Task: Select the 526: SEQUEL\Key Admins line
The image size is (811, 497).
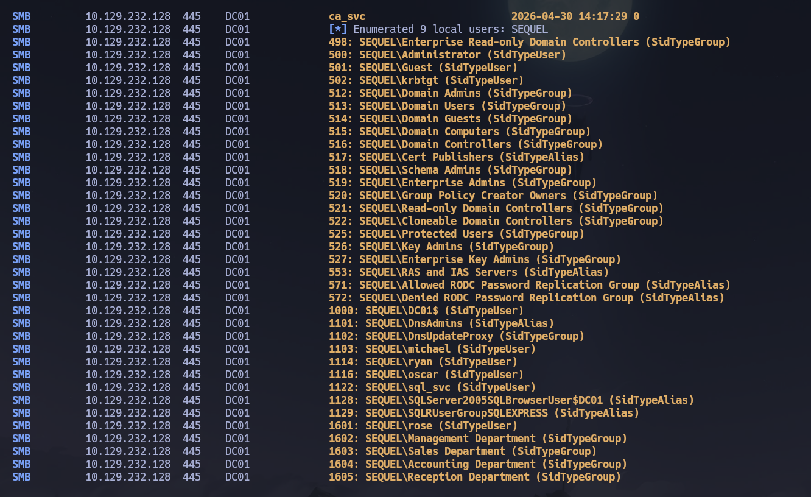Action: point(441,247)
